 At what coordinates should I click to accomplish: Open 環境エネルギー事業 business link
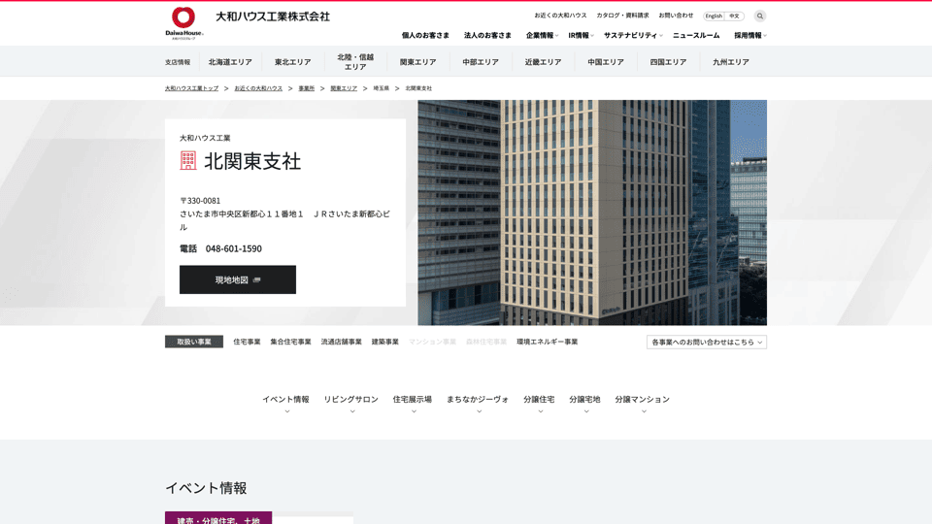(x=547, y=342)
